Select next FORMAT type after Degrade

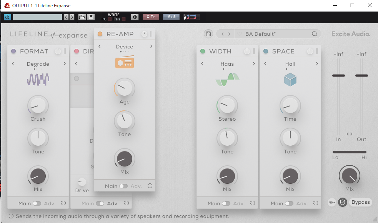point(65,64)
